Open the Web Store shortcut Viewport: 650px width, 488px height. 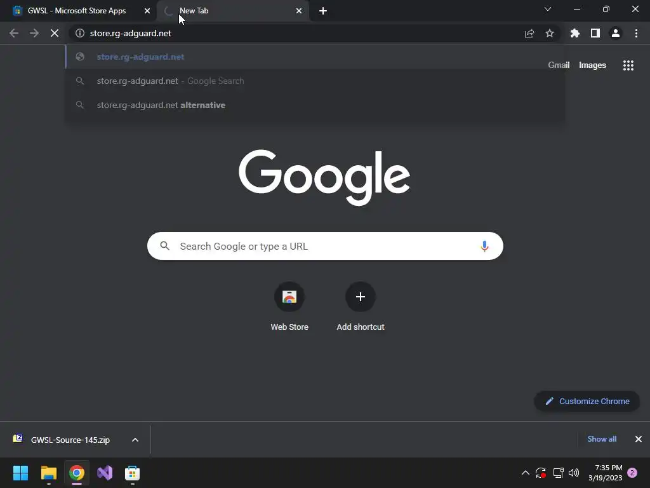point(289,307)
